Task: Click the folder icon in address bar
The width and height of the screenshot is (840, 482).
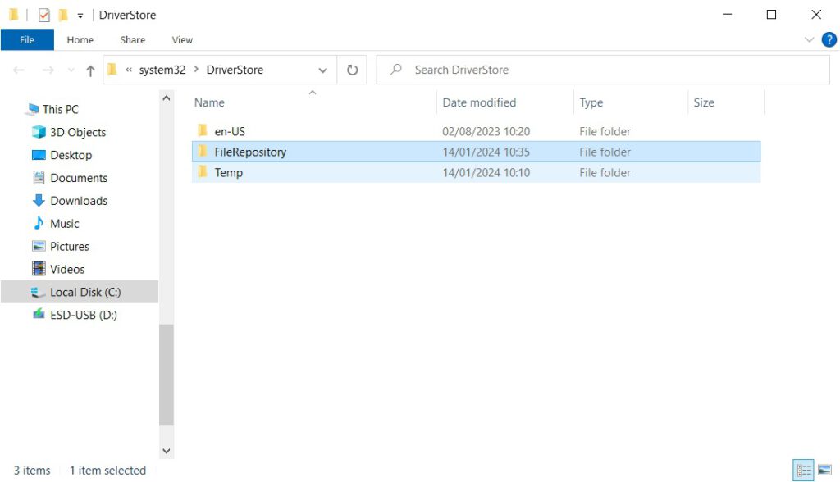Action: [112, 70]
